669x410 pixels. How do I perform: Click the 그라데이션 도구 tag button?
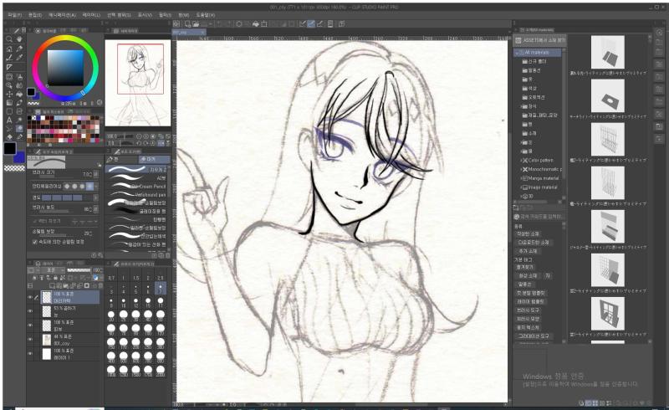point(534,336)
